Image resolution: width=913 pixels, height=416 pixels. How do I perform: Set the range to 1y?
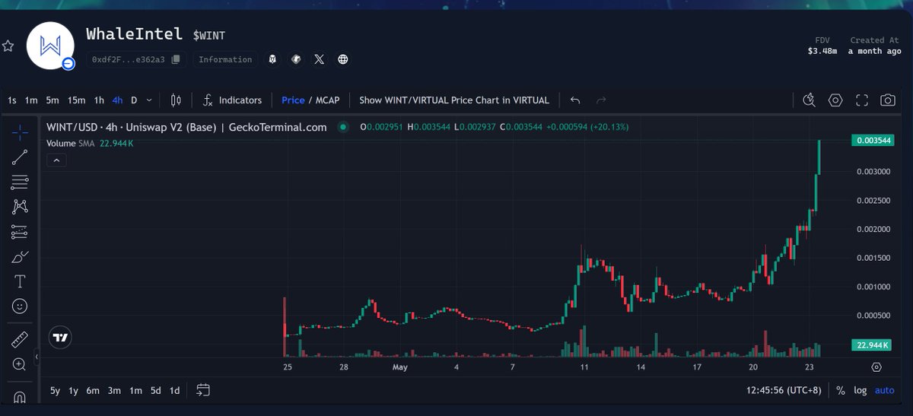pos(74,390)
